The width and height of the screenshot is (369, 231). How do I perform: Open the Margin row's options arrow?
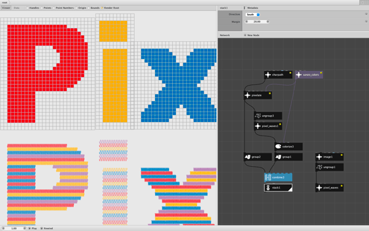(x=366, y=22)
